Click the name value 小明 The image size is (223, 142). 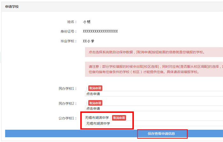87,22
